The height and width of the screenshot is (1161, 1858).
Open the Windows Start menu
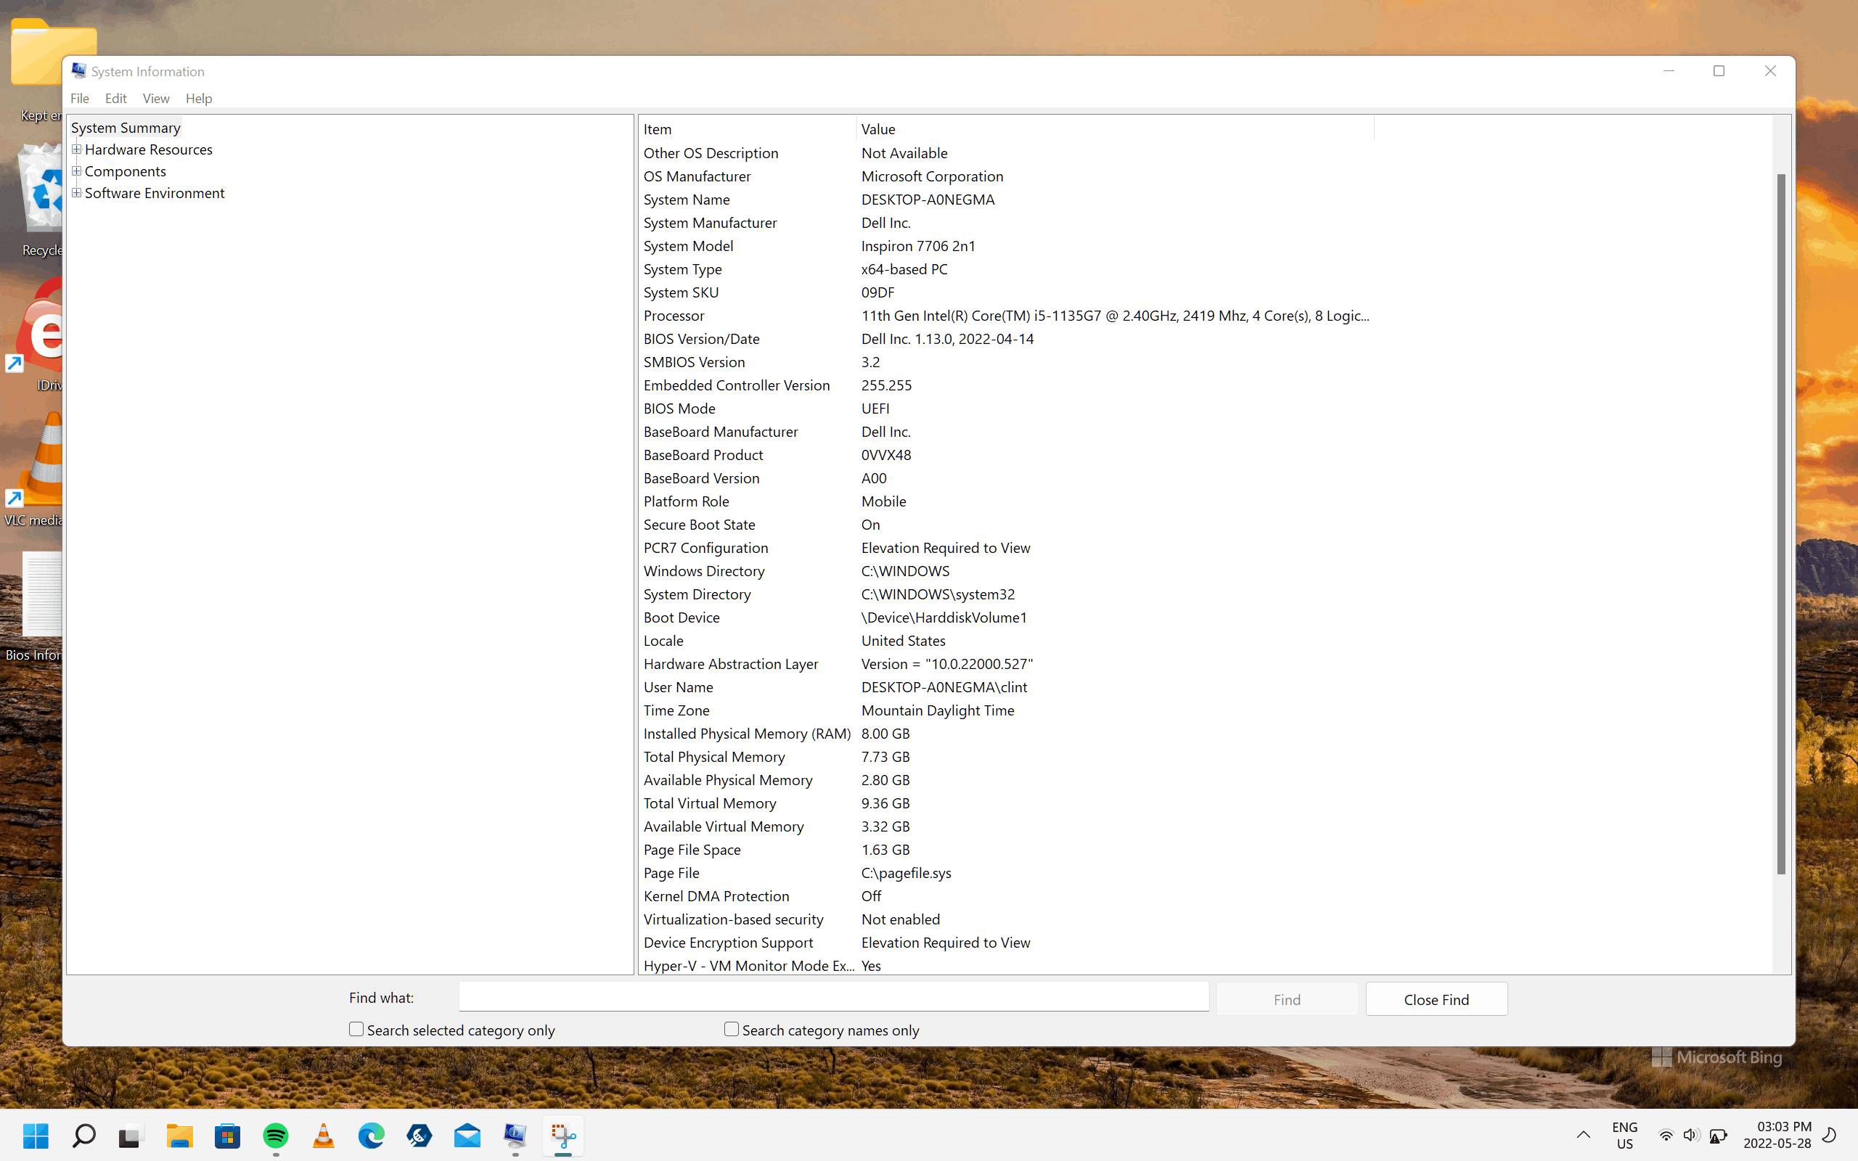pos(36,1135)
